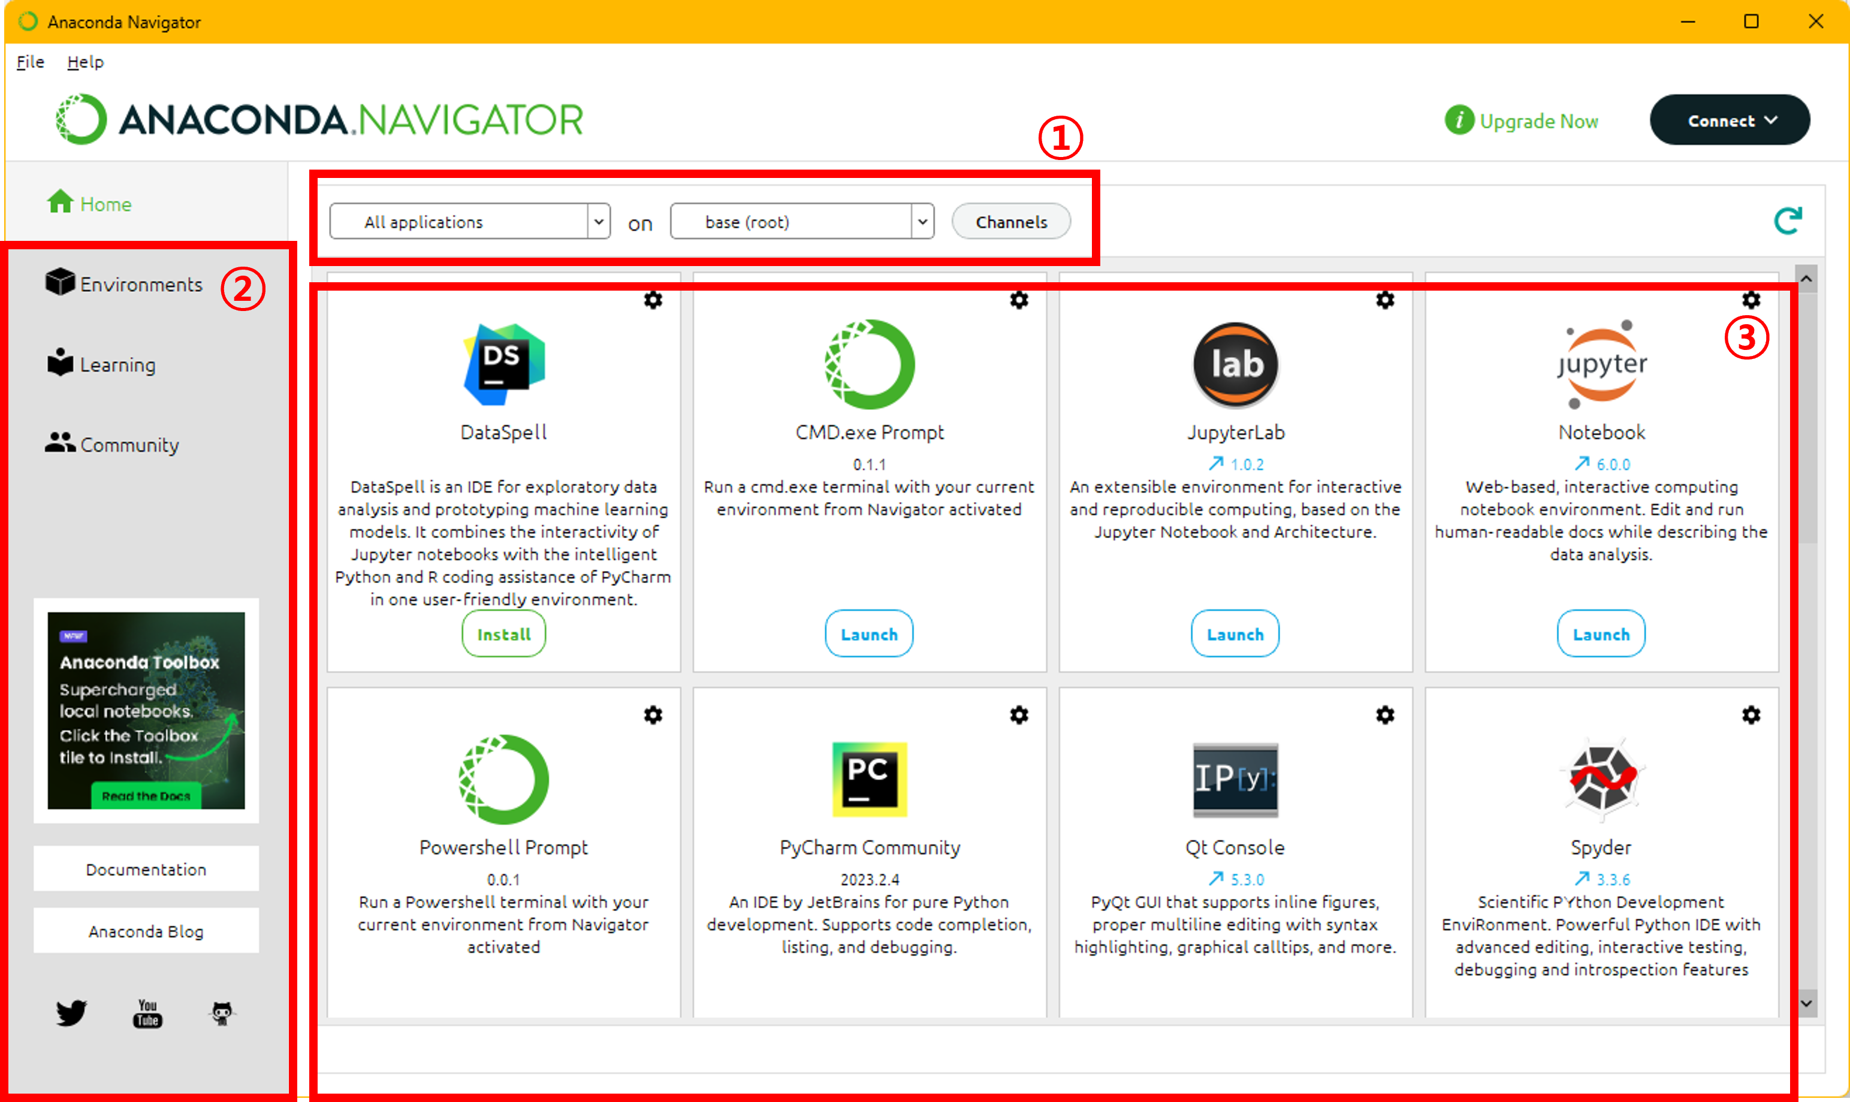
Task: Open the Qt Console tile gear options
Action: pyautogui.click(x=1385, y=715)
